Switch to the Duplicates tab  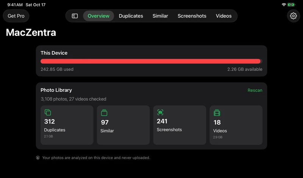(x=131, y=16)
